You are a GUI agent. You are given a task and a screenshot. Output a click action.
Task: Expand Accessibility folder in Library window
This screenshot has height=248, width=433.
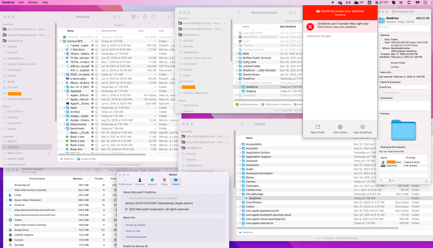(240, 144)
